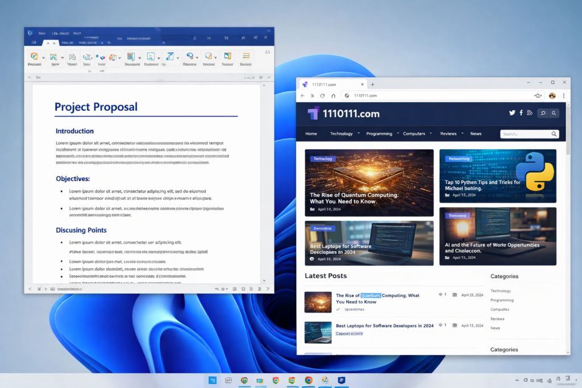Expand the Technology navigation dropdown
The height and width of the screenshot is (388, 582).
[x=343, y=134]
